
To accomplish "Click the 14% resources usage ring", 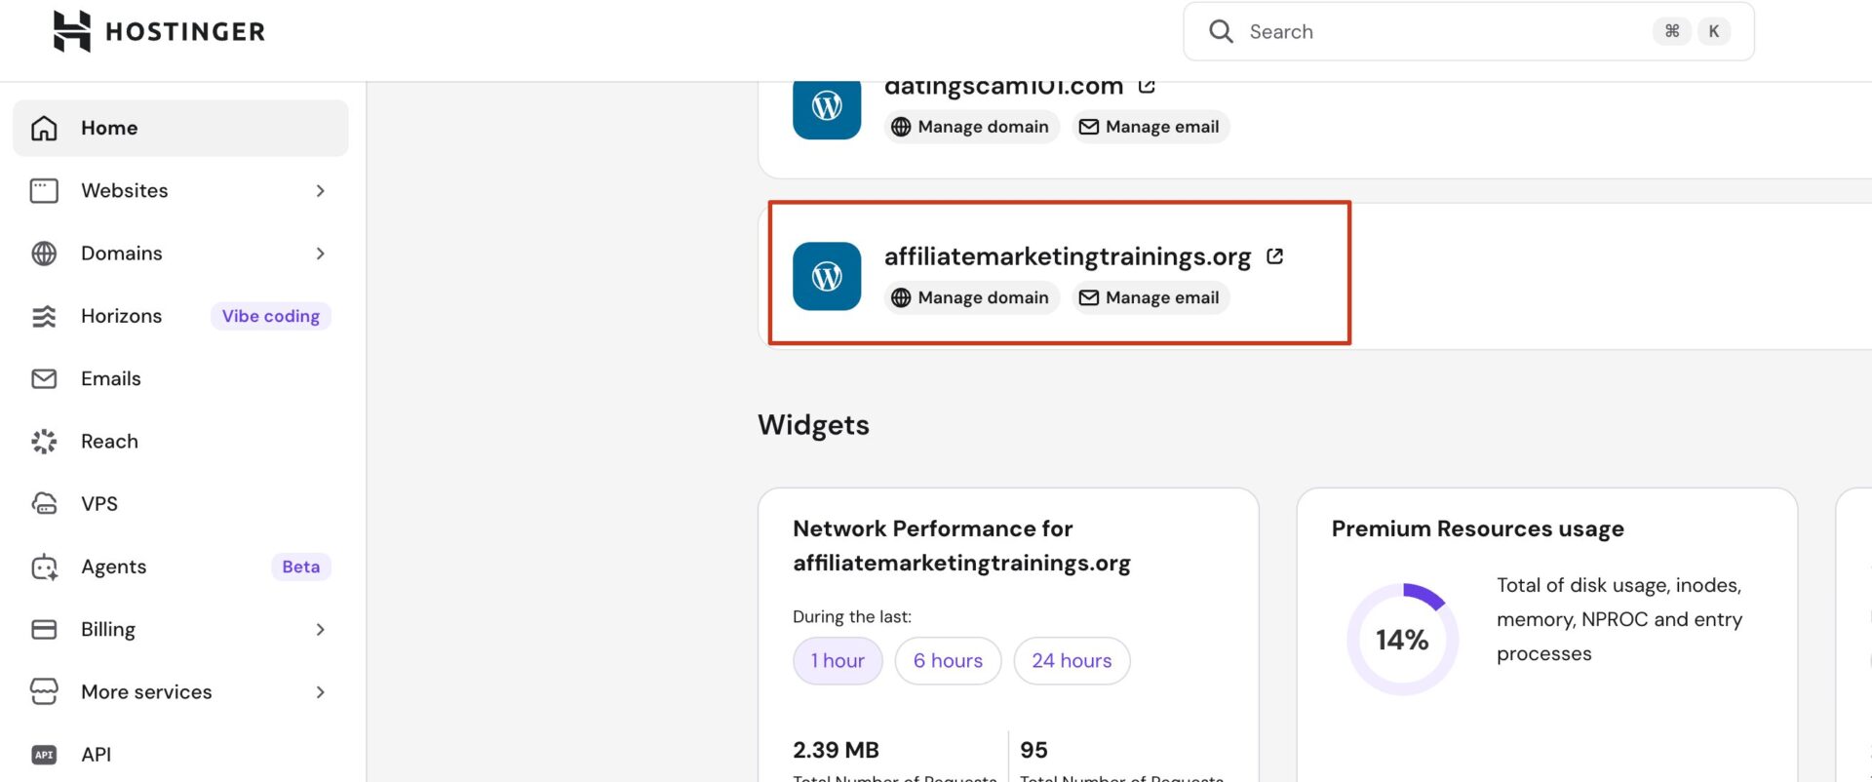I will (1402, 640).
